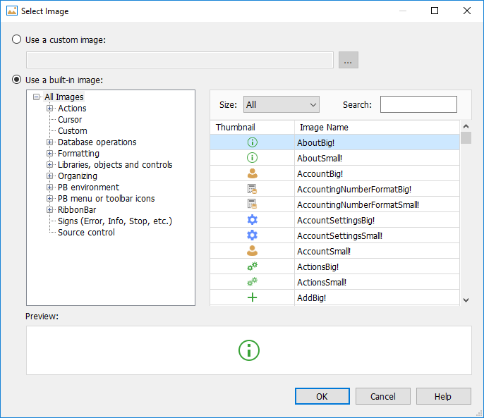Click the Cancel button
This screenshot has height=418, width=484.
coord(382,396)
